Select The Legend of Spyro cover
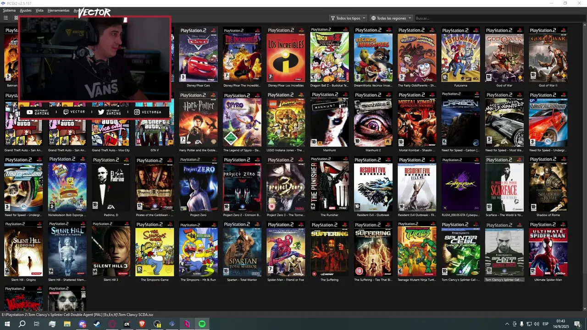The image size is (587, 330). point(242,119)
